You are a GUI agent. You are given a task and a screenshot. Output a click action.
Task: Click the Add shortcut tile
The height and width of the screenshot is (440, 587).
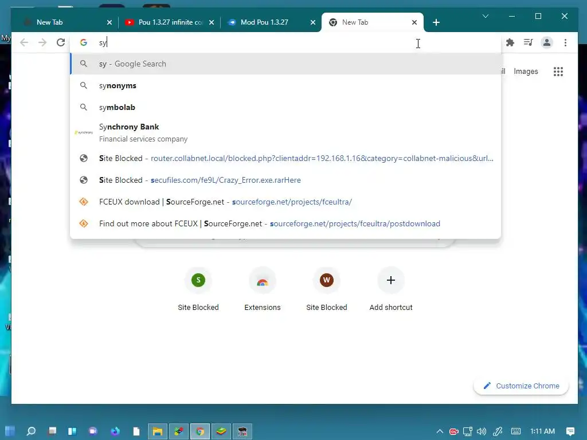pyautogui.click(x=391, y=290)
